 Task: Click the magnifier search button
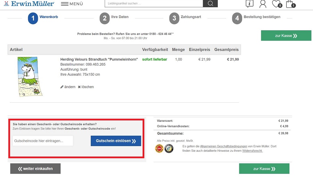click(210, 3)
